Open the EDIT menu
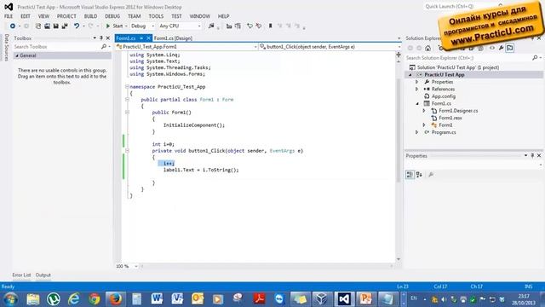545x307 pixels. [26, 16]
